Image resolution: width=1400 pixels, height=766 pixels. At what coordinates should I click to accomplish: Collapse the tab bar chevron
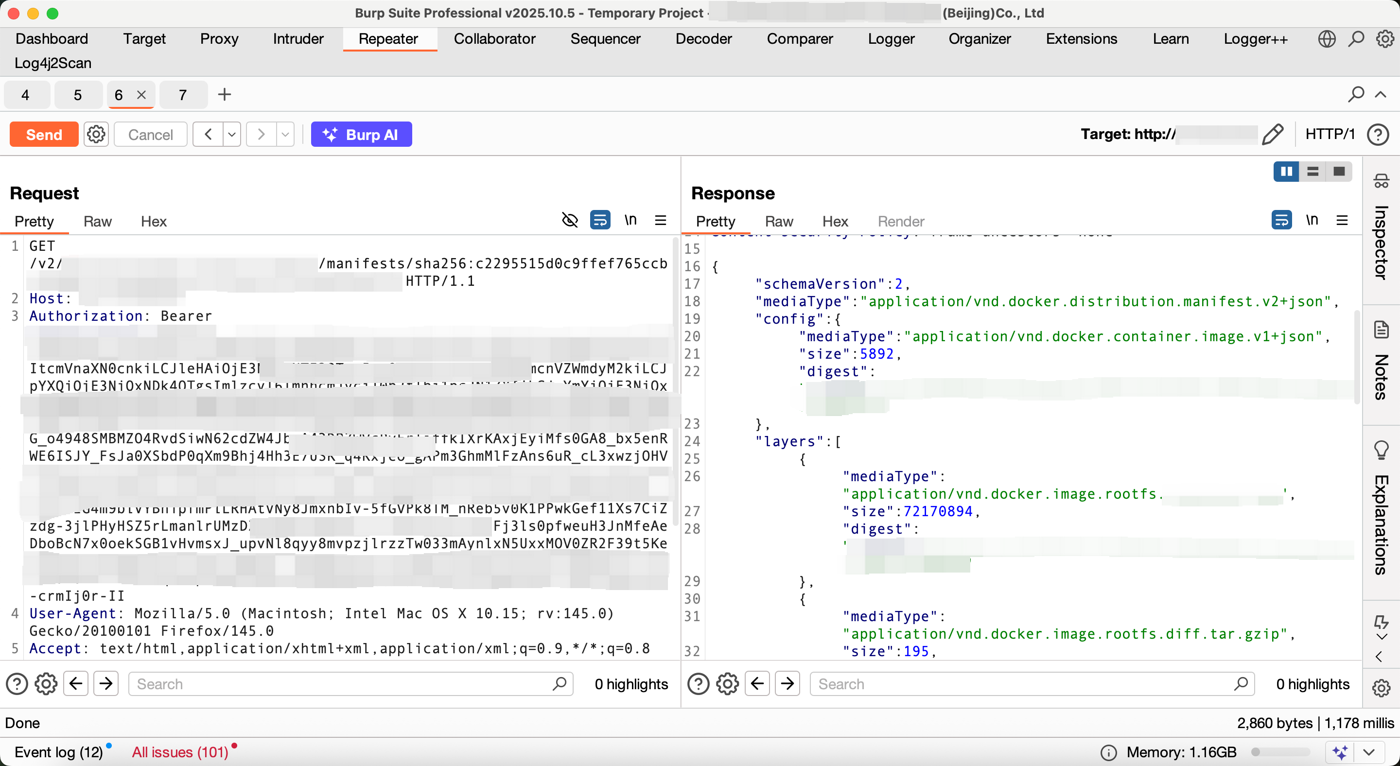pos(1381,94)
